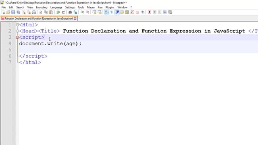Open the Run menu

[x=100, y=7]
